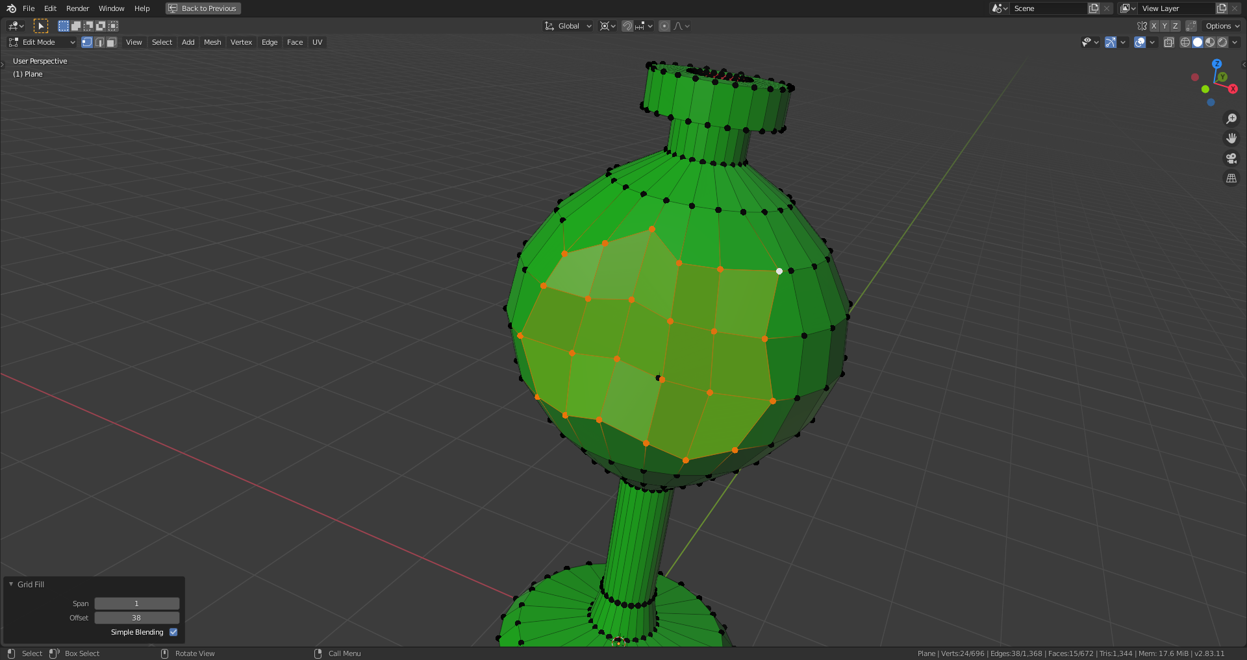Open the Edge menu

click(x=270, y=42)
